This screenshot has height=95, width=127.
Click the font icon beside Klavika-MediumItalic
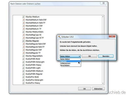coord(24,32)
